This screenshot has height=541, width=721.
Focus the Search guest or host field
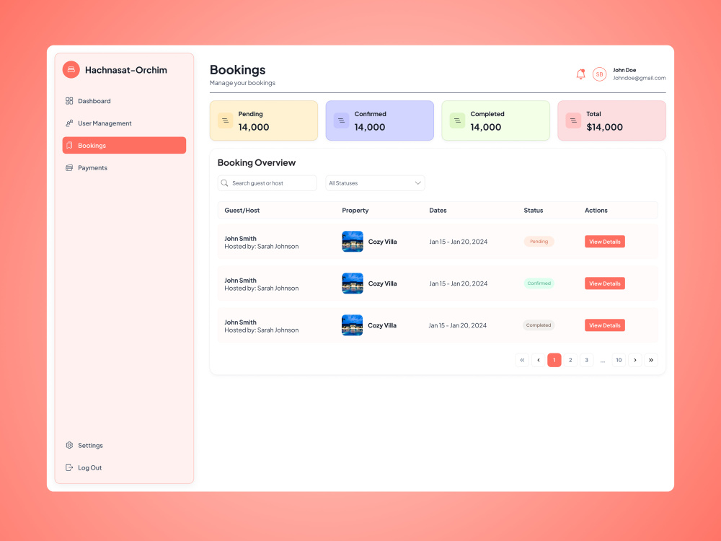pyautogui.click(x=267, y=183)
